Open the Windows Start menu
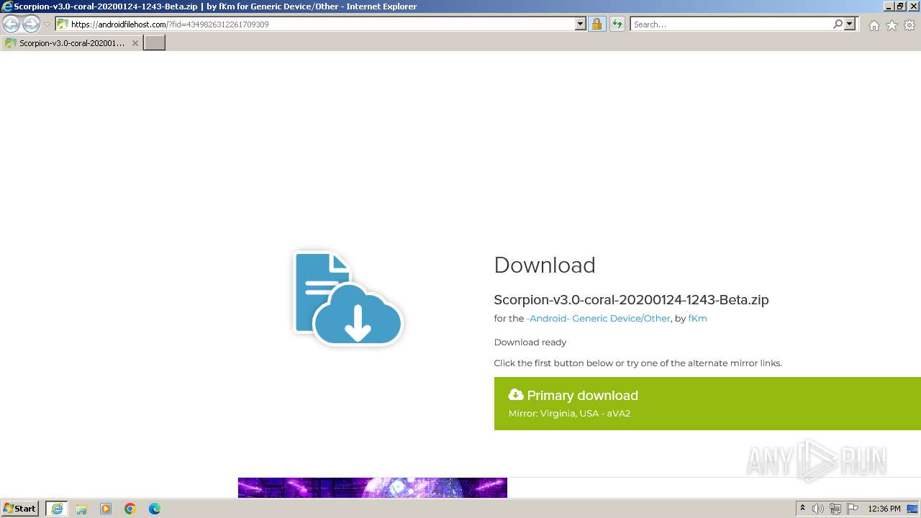921x518 pixels. coord(20,509)
